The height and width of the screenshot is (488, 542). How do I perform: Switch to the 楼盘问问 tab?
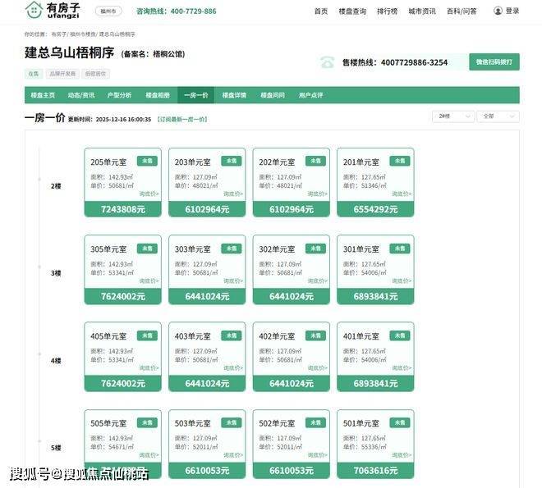coord(273,95)
